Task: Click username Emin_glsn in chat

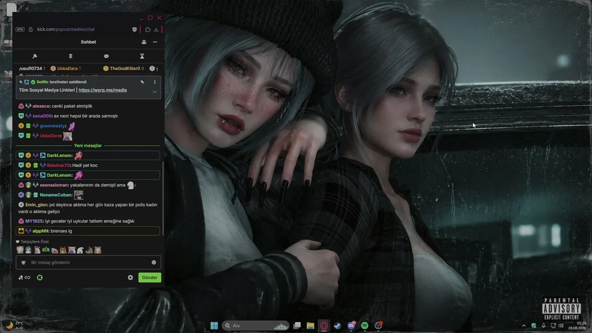Action: [37, 204]
